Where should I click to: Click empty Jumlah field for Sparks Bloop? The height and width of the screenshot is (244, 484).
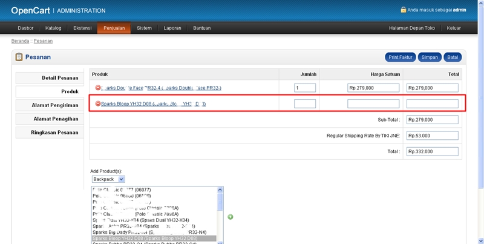(x=305, y=104)
